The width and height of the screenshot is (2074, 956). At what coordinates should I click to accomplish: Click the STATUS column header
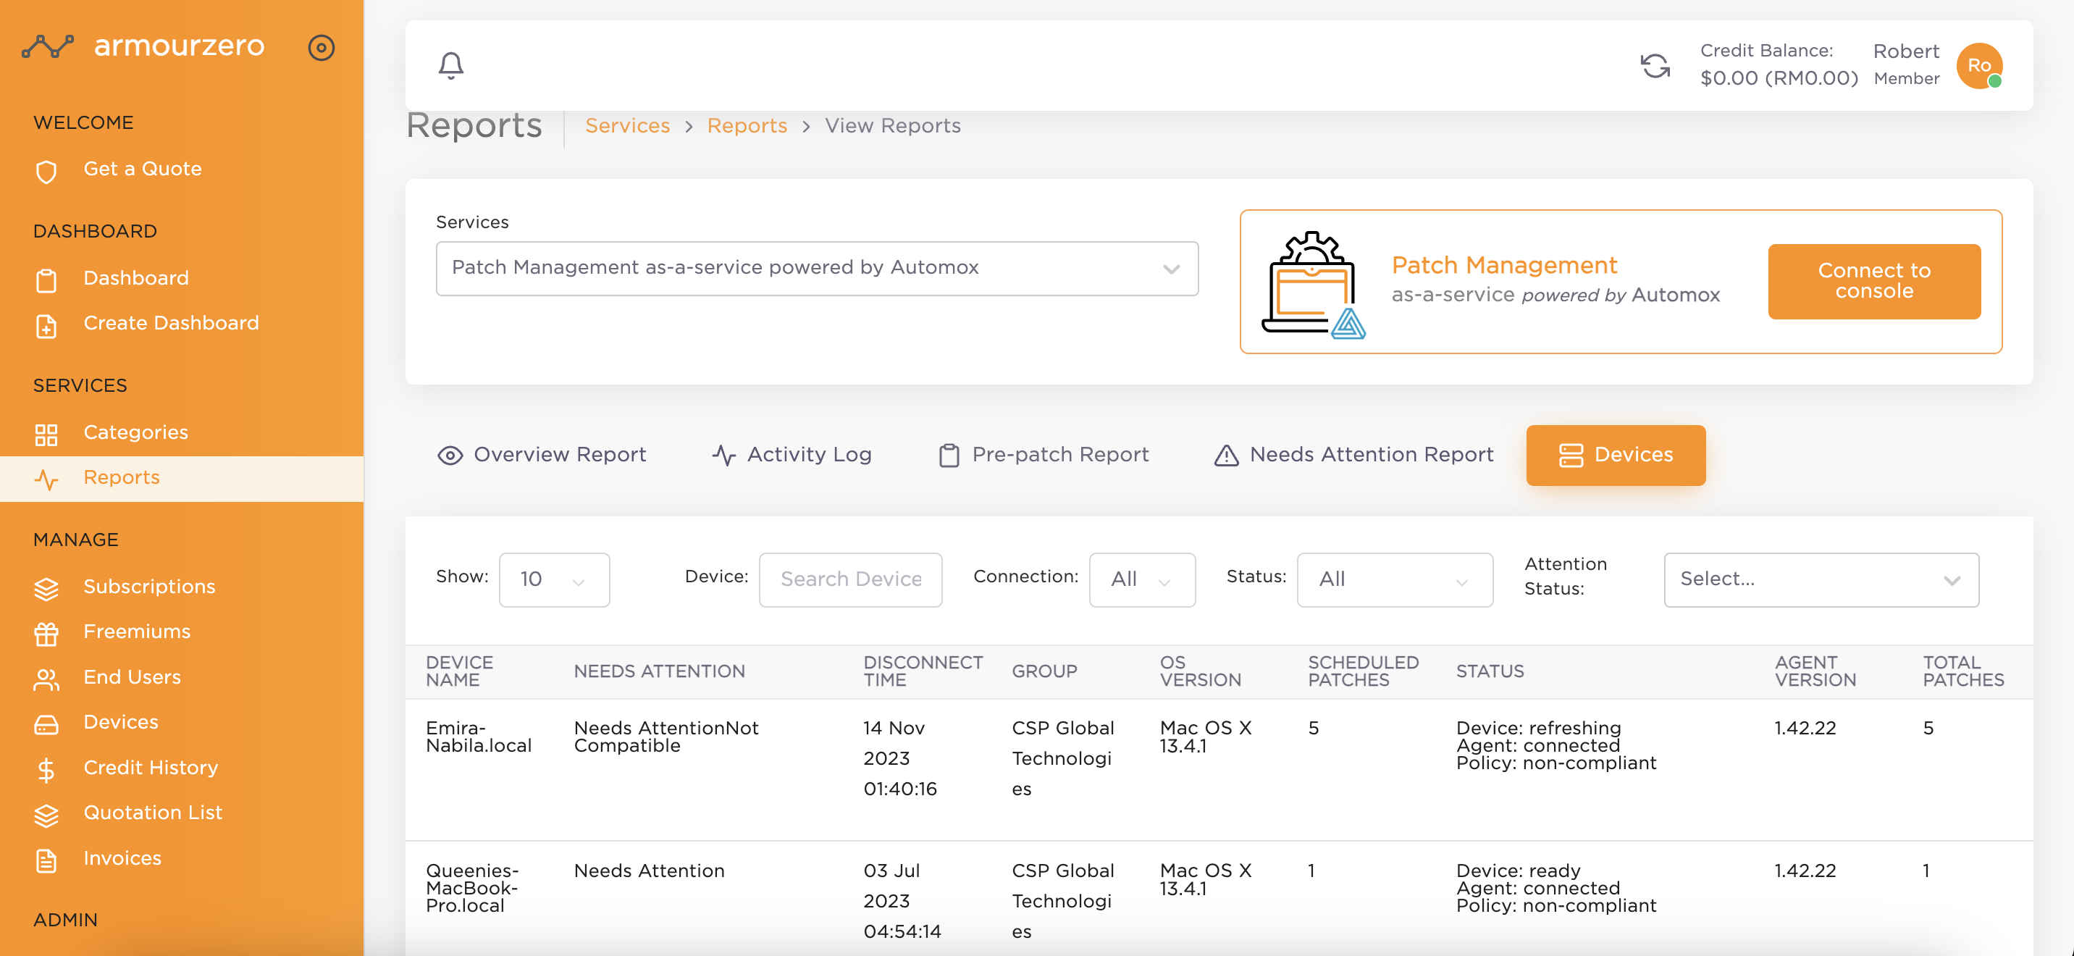click(x=1490, y=671)
